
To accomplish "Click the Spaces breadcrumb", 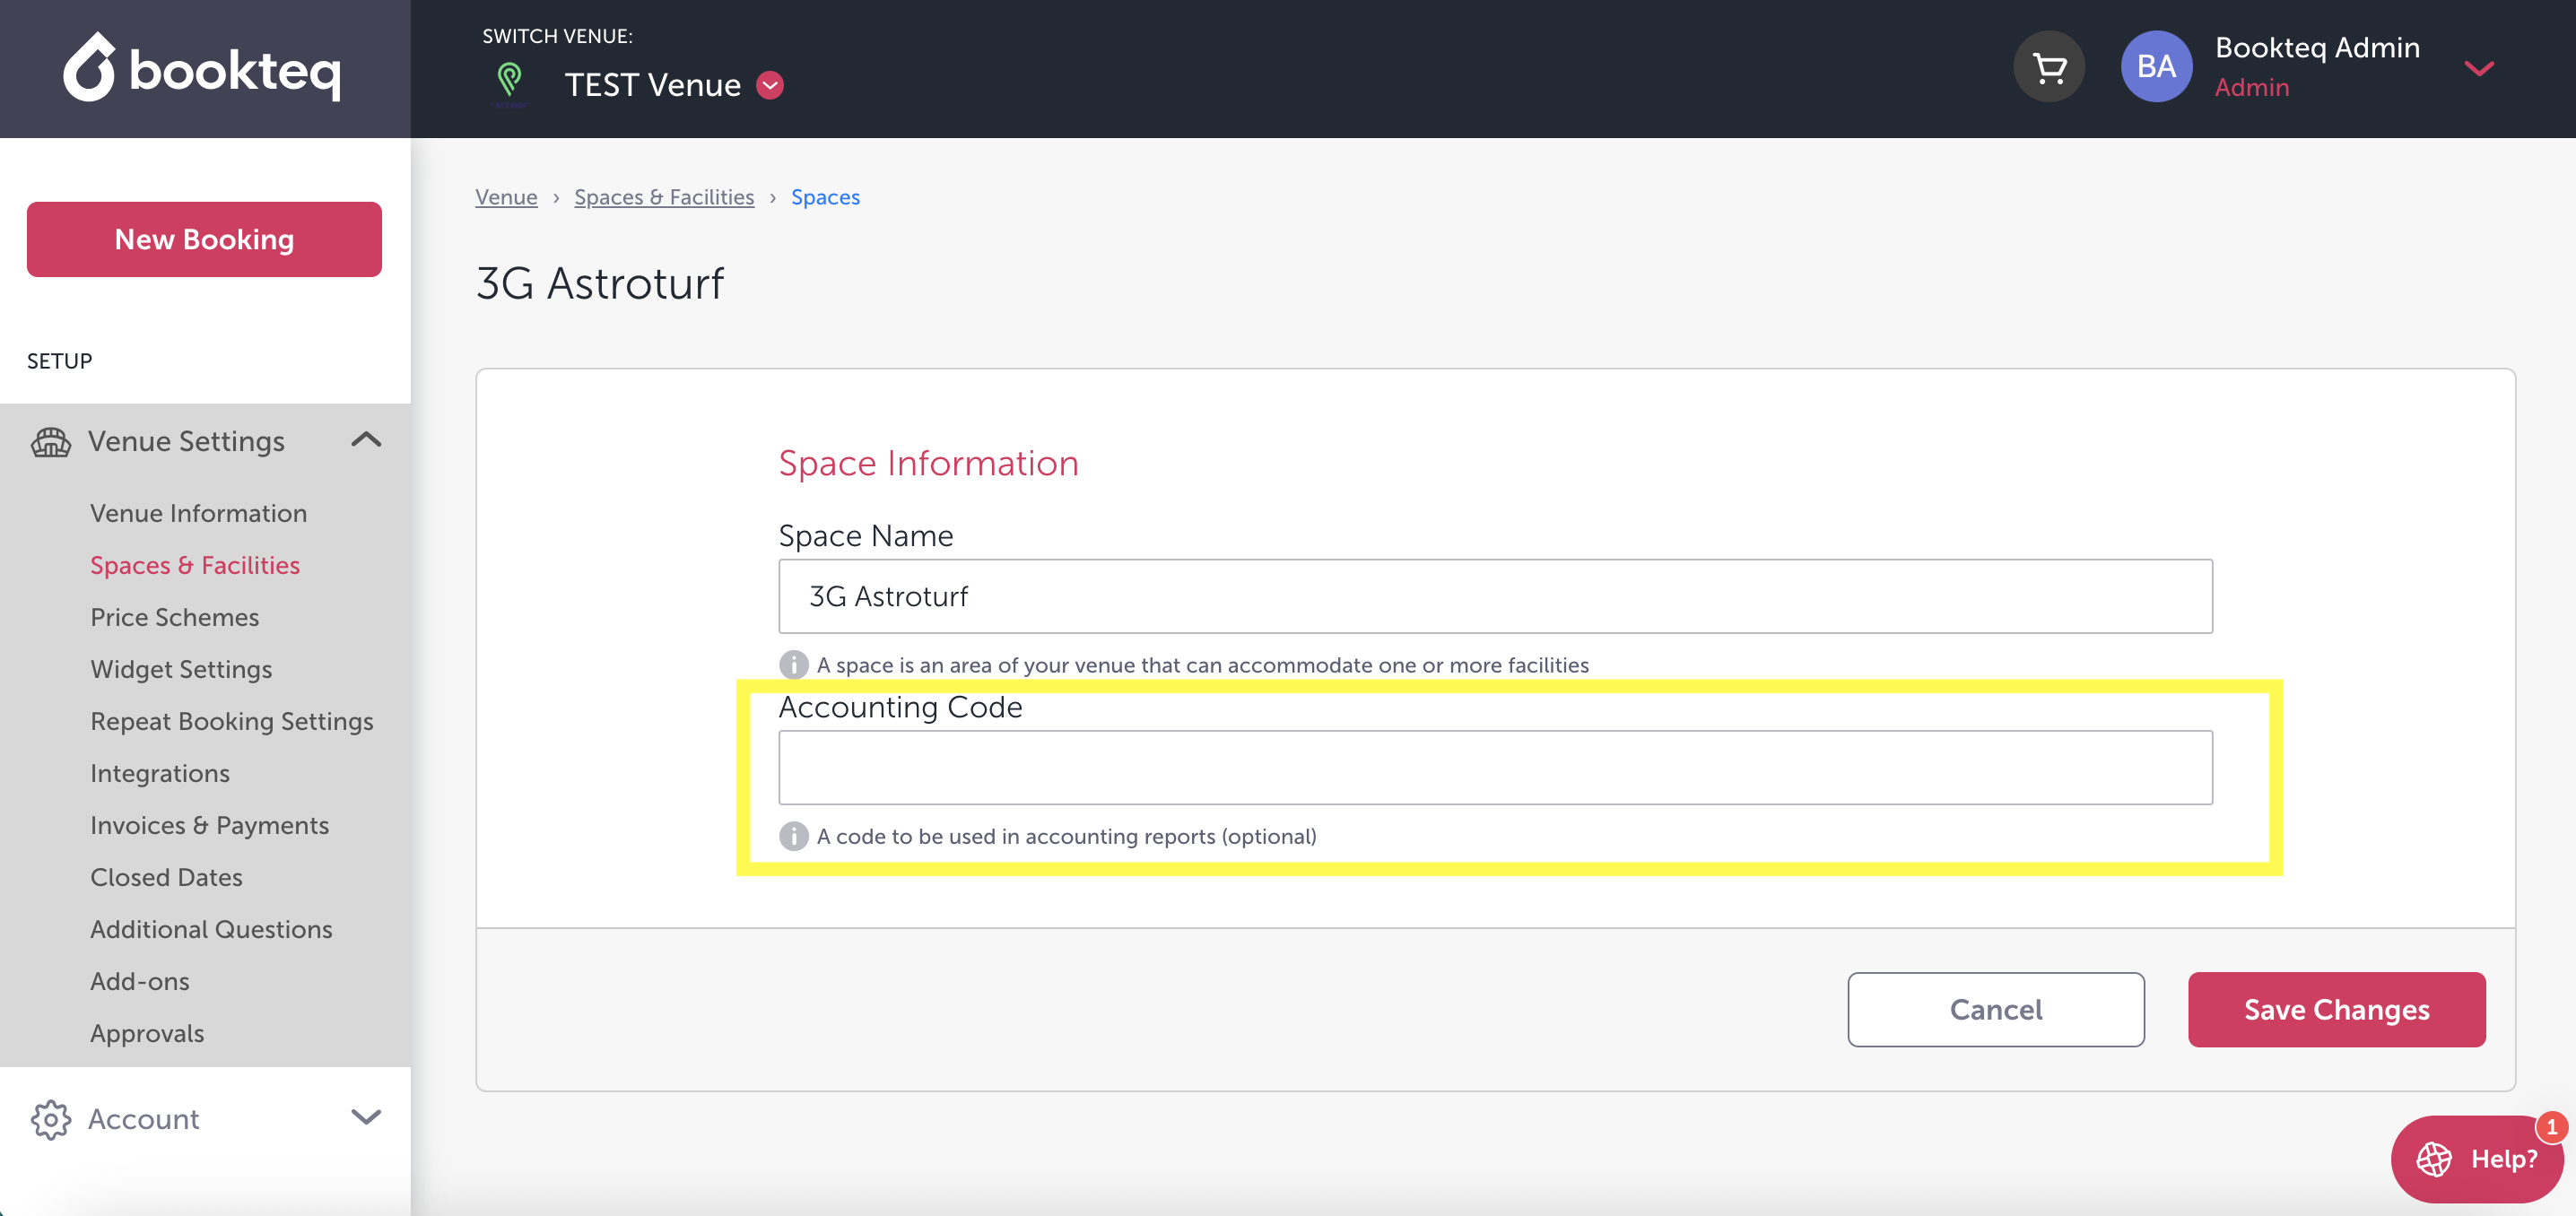I will click(825, 197).
